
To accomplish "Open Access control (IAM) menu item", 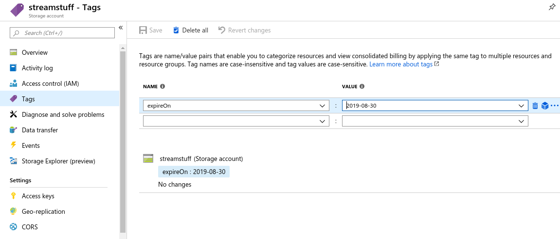I will tap(60, 83).
